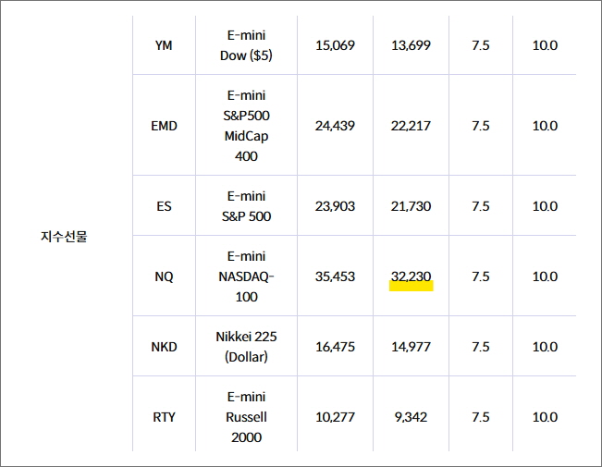Click the 14,977 value in NKD row
This screenshot has height=467, width=602.
(x=411, y=347)
